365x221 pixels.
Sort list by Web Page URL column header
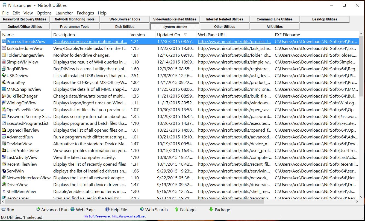click(235, 35)
